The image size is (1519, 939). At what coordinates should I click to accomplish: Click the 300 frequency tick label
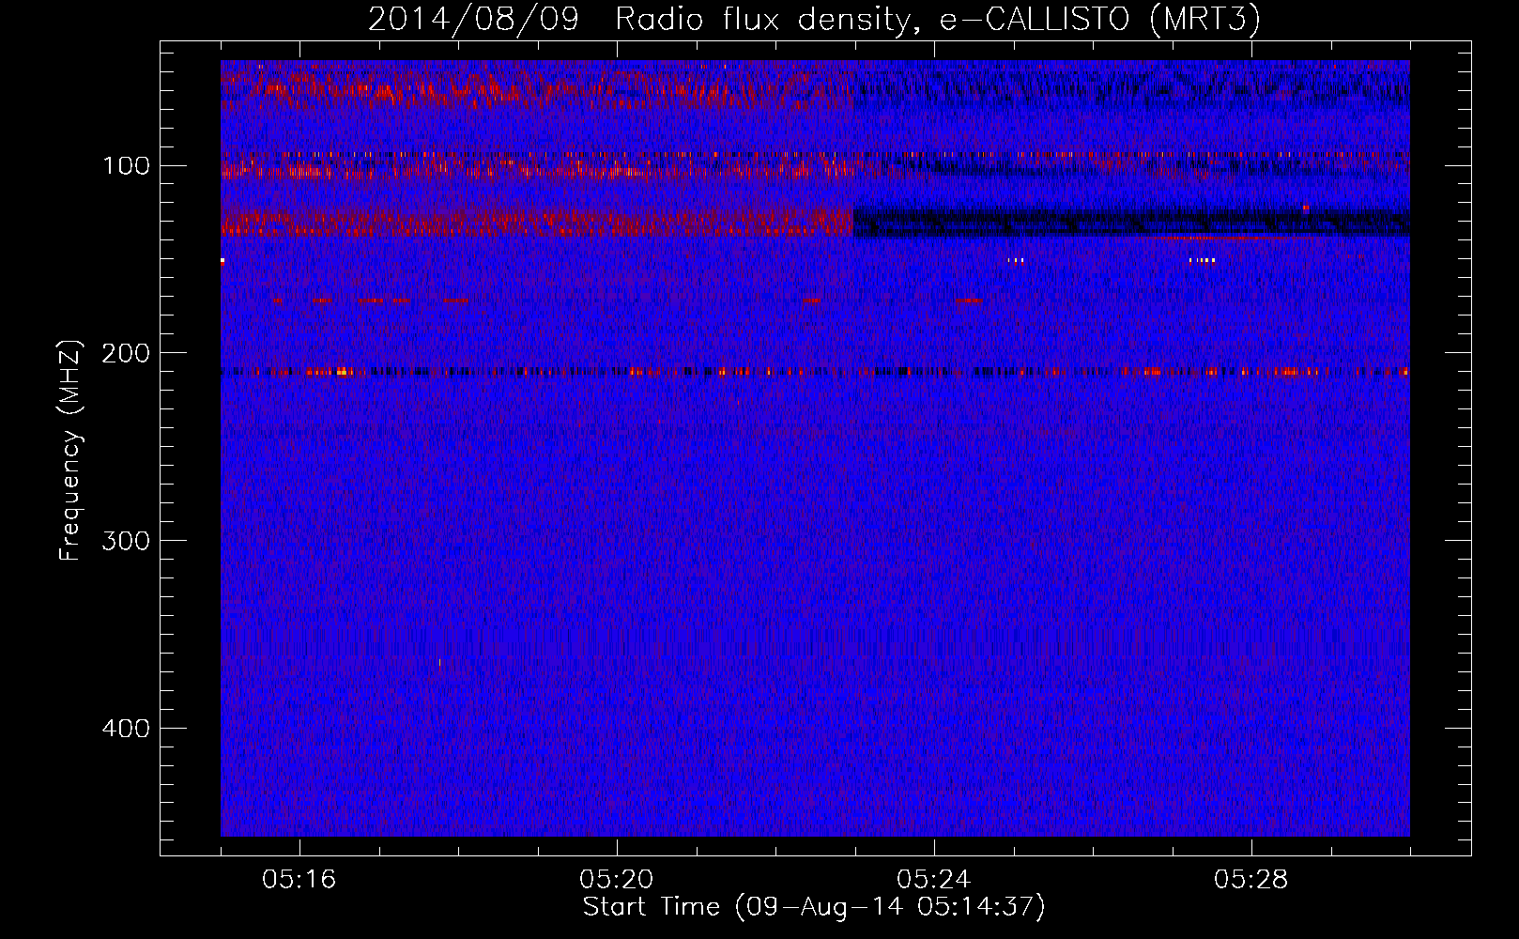[x=126, y=541]
